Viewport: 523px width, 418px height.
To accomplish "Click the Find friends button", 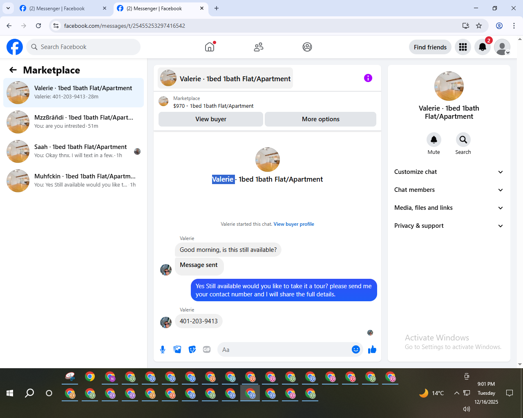I will (x=430, y=47).
